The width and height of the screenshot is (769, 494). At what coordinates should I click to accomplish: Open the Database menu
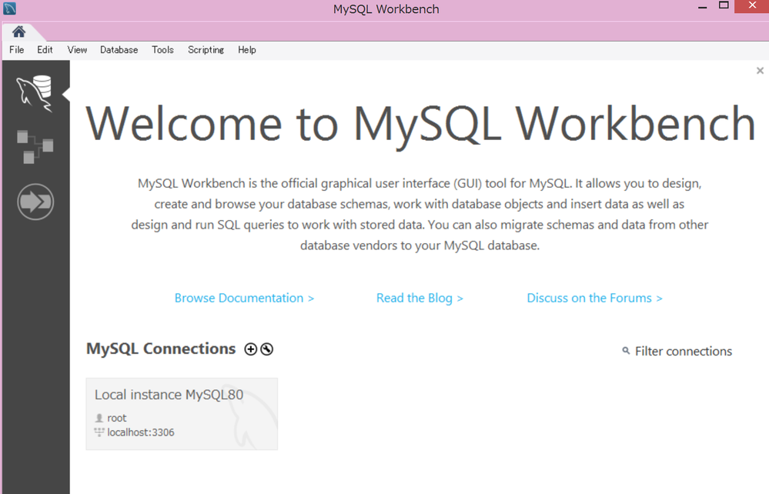(x=119, y=50)
